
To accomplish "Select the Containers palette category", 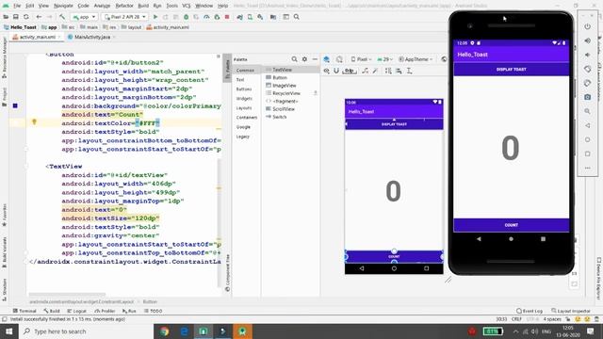I will click(x=247, y=117).
